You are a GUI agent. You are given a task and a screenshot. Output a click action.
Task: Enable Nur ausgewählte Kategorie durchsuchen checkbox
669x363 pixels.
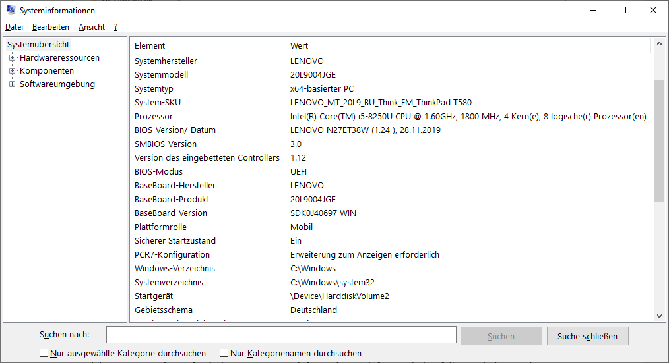coord(45,353)
